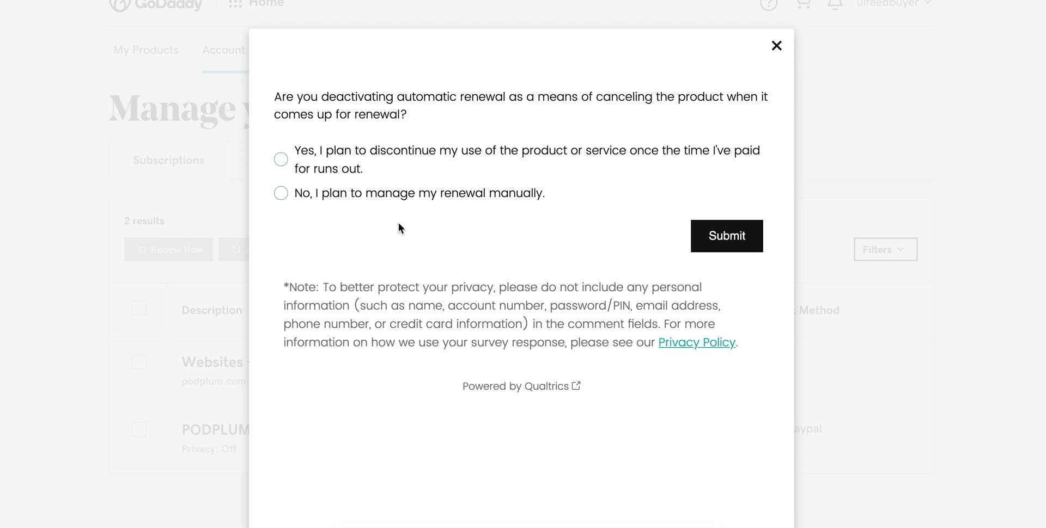Check the podplum.com subscription checkbox
This screenshot has width=1046, height=528.
pyautogui.click(x=139, y=362)
